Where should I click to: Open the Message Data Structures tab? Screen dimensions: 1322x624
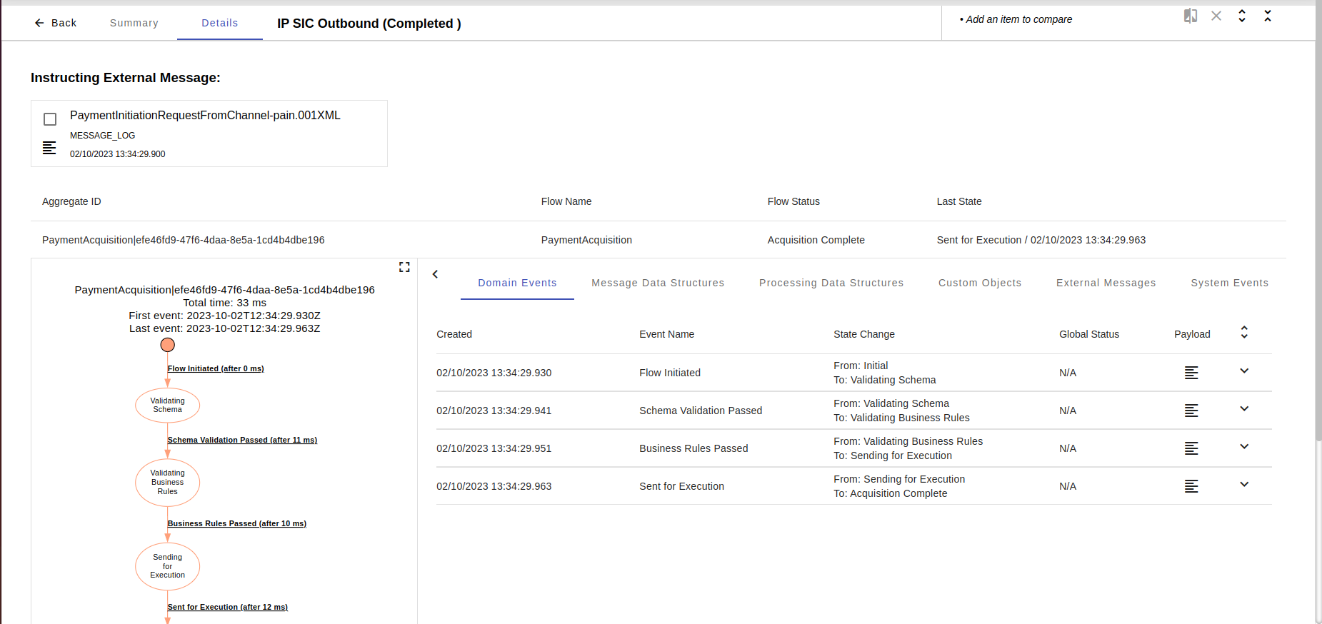(658, 283)
